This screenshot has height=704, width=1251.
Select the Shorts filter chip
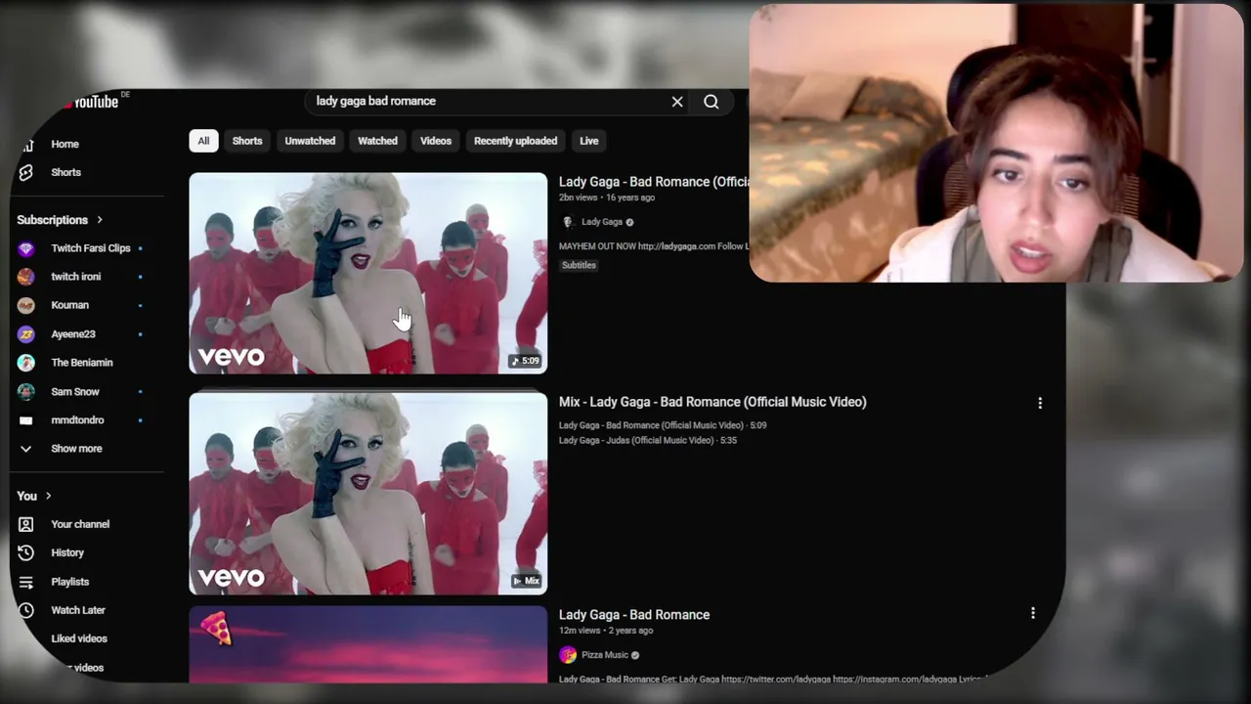(247, 141)
